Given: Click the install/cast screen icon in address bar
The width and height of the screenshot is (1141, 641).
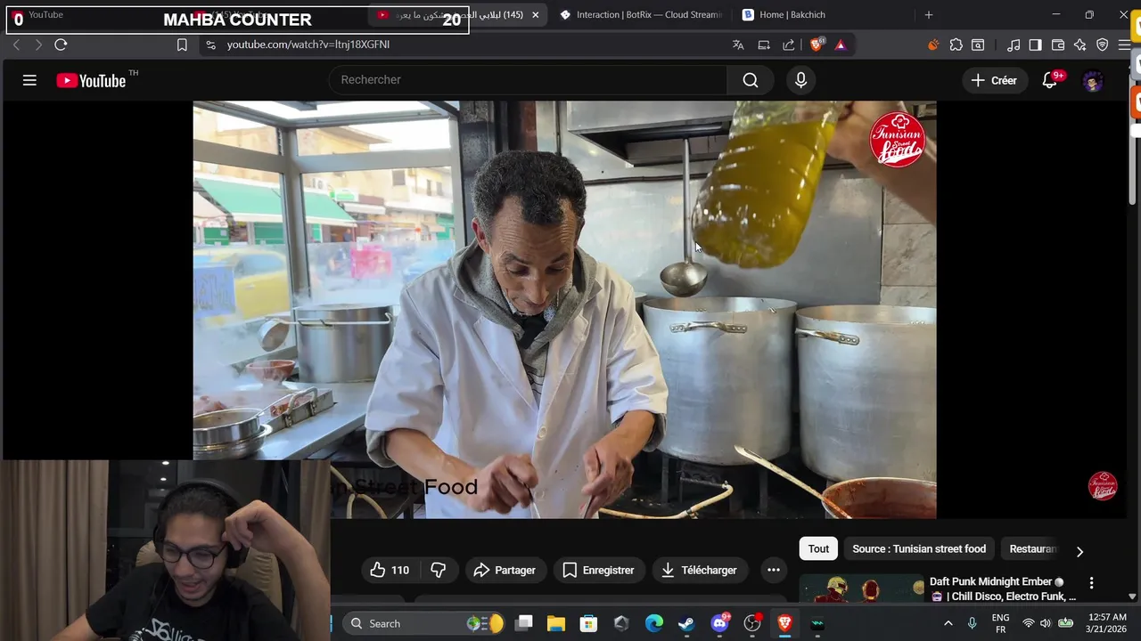Looking at the screenshot, I should pos(764,45).
